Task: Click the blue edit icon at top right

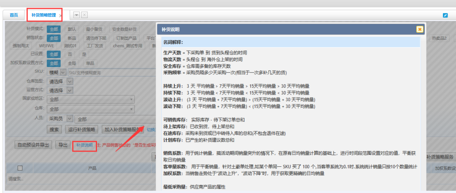Action: [445, 15]
